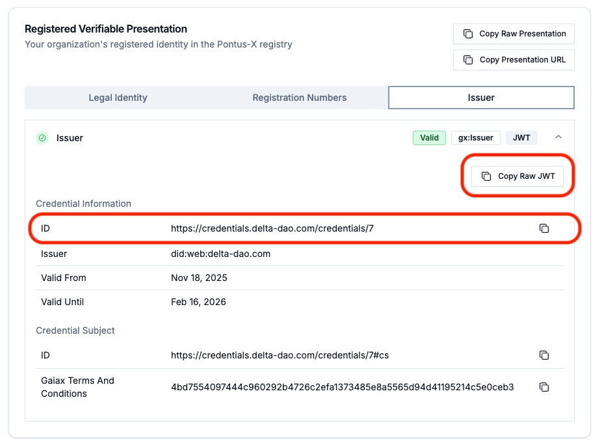Screen dimensions: 602x443
Task: Select the Issuer tab
Action: (x=481, y=98)
